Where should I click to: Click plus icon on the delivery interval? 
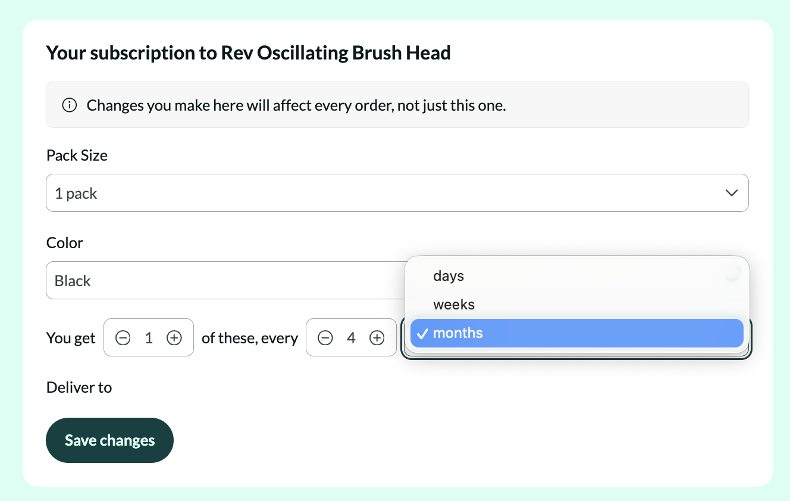pyautogui.click(x=377, y=338)
